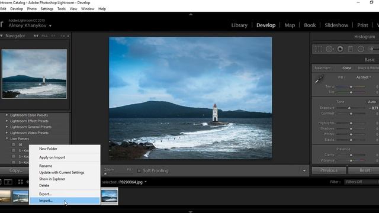The height and width of the screenshot is (213, 379).
Task: Switch to the Slideshow module
Action: pyautogui.click(x=336, y=25)
